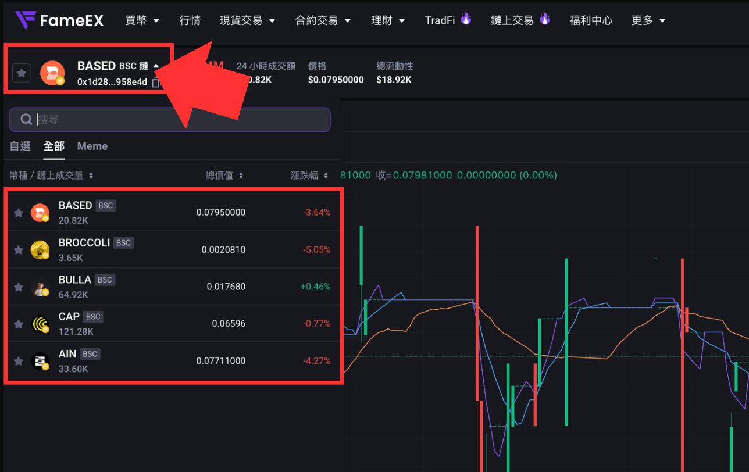749x472 pixels.
Task: Click BROCCOLI price 0.0020810
Action: pos(224,250)
